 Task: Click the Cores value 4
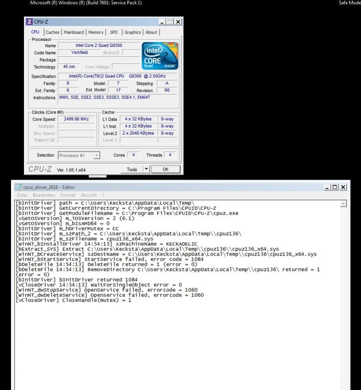(133, 155)
